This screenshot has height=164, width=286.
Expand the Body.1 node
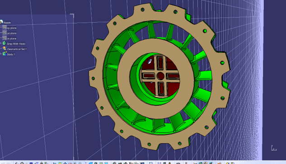[0, 54]
